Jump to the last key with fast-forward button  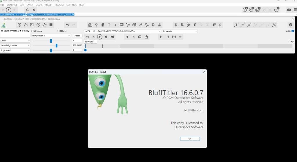[x=112, y=37]
